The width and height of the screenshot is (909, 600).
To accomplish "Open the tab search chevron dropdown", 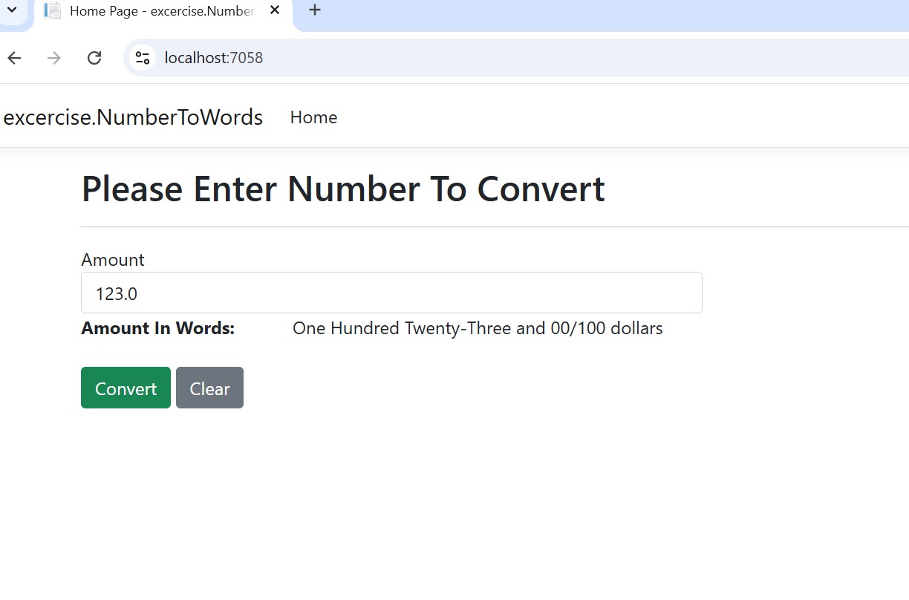I will click(x=12, y=10).
